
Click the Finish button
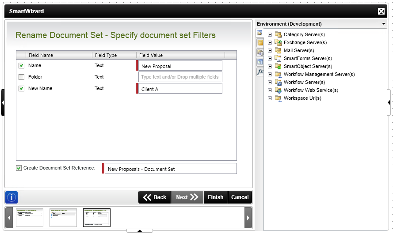215,197
